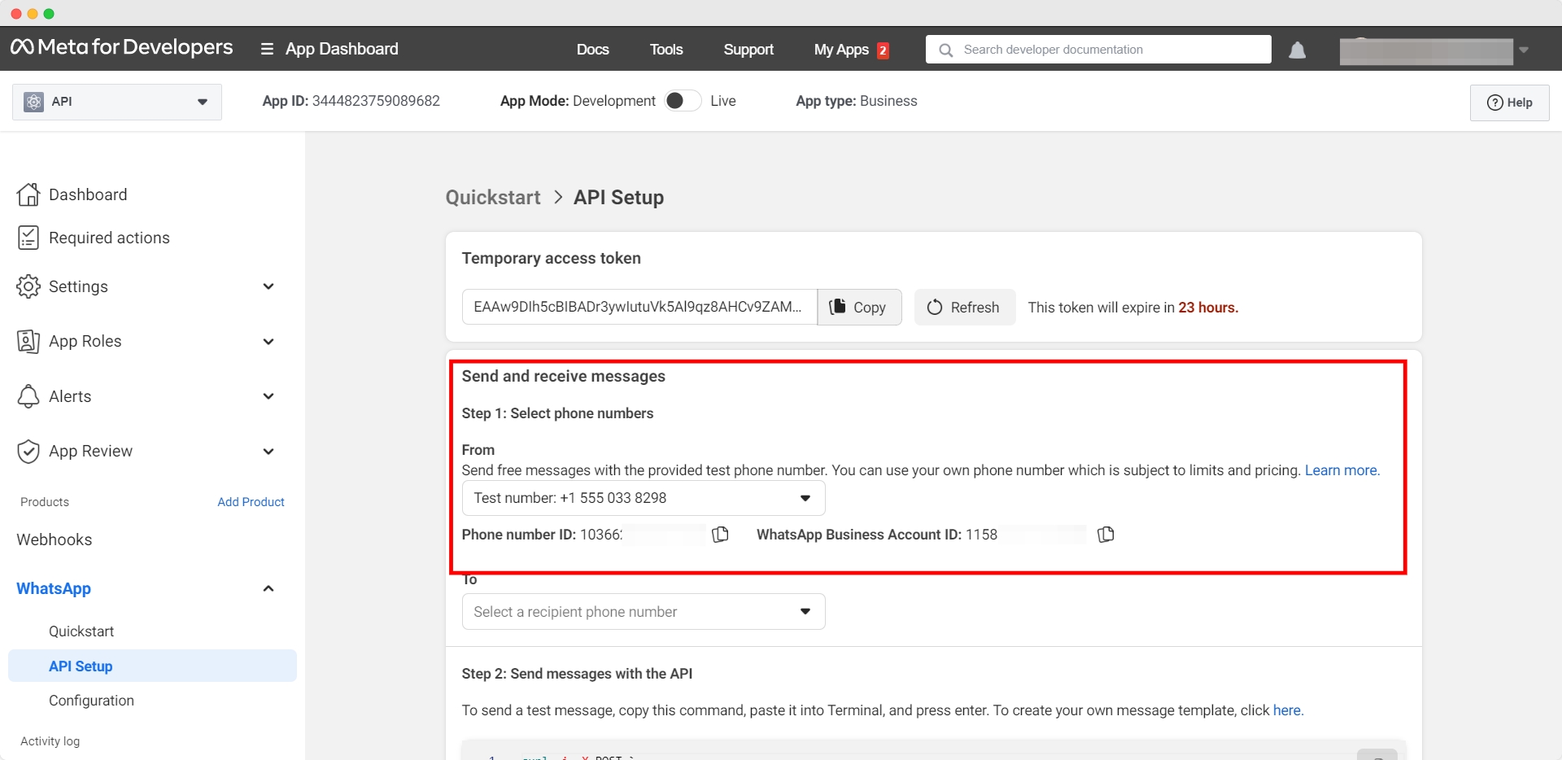Refresh the temporary access token
The height and width of the screenshot is (760, 1562).
pyautogui.click(x=965, y=307)
